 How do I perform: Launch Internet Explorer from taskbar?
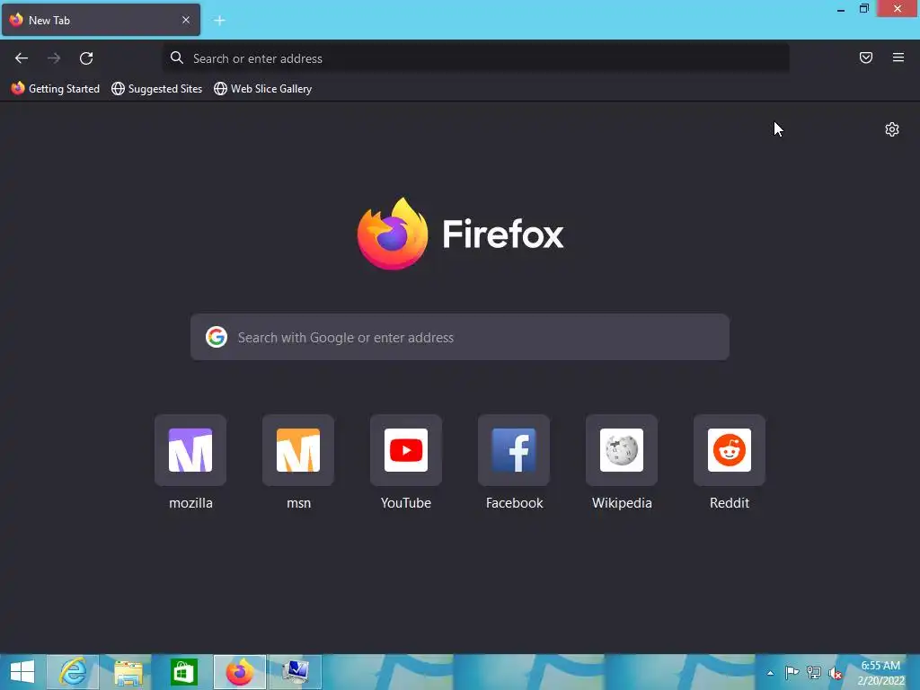click(x=73, y=672)
